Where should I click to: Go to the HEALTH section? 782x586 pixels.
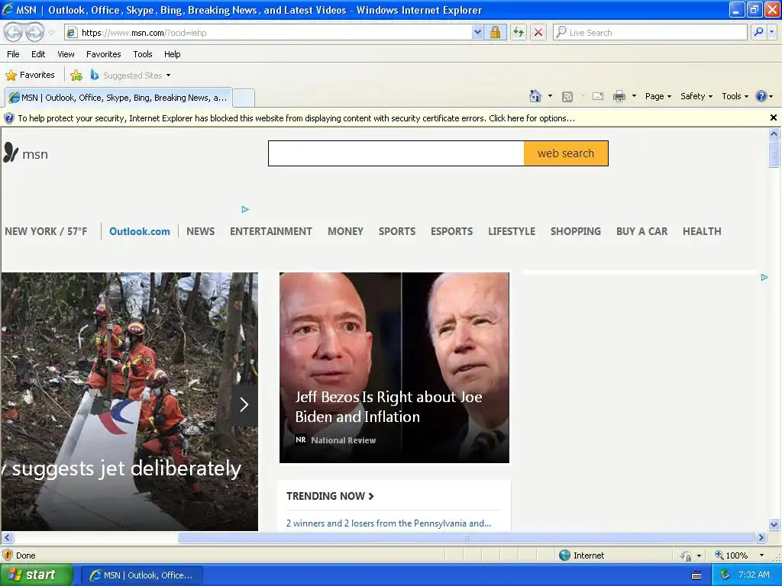click(702, 231)
